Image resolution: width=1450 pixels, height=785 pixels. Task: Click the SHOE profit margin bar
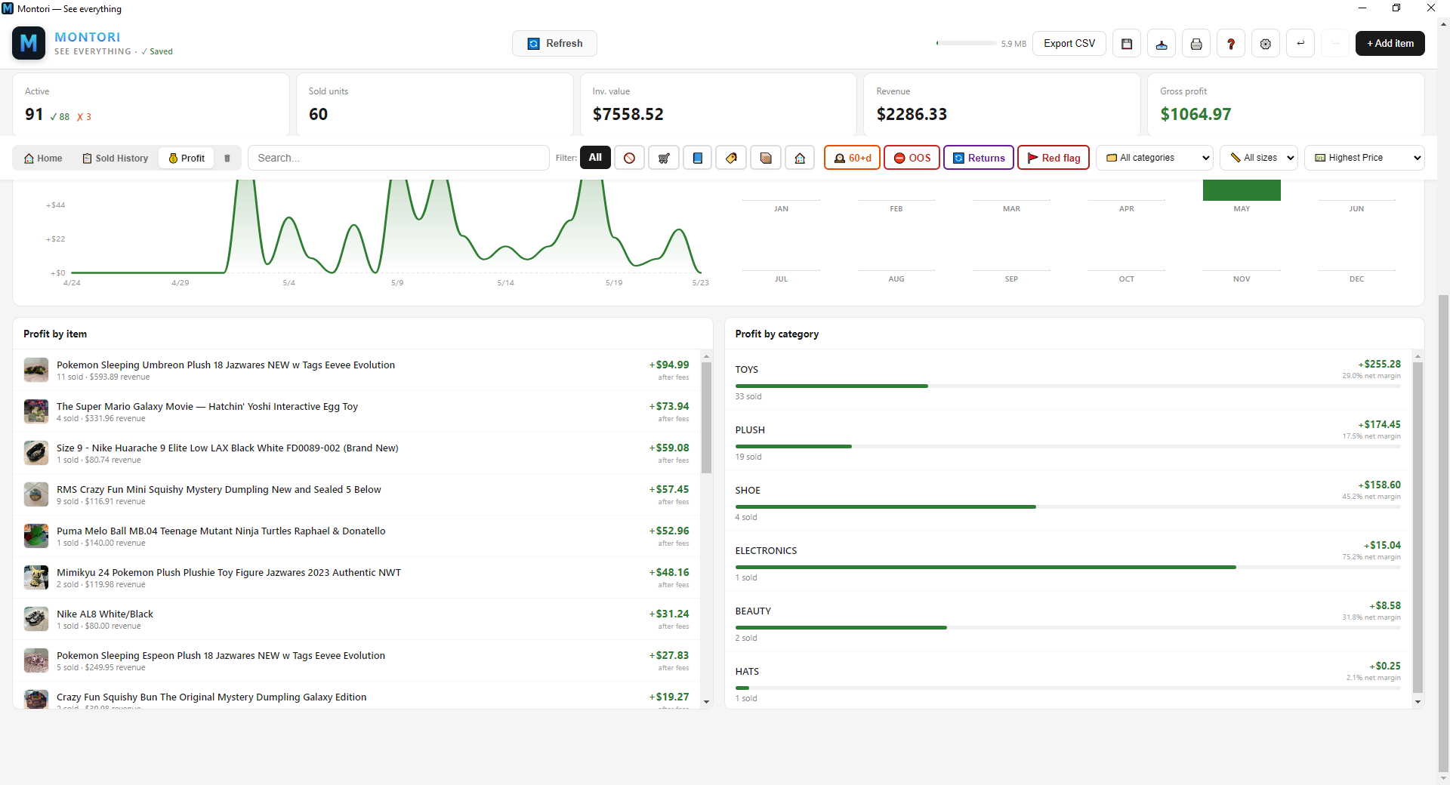tap(1068, 506)
